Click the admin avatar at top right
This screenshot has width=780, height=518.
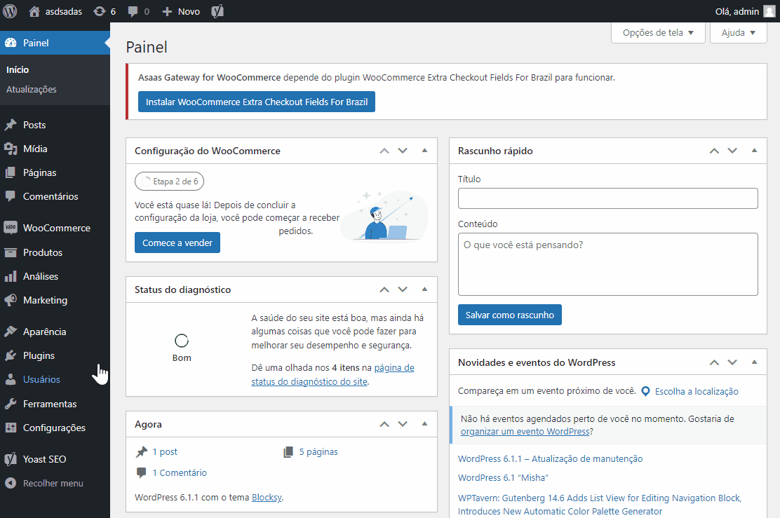point(769,11)
